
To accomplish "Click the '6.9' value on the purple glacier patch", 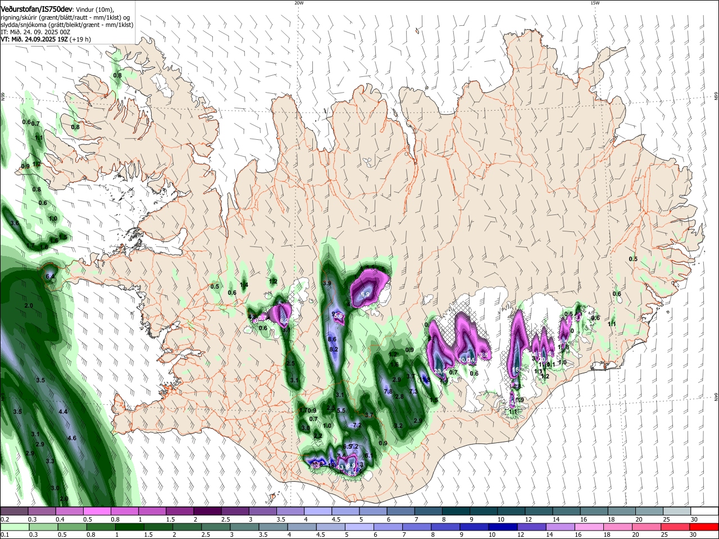I will 365,294.
